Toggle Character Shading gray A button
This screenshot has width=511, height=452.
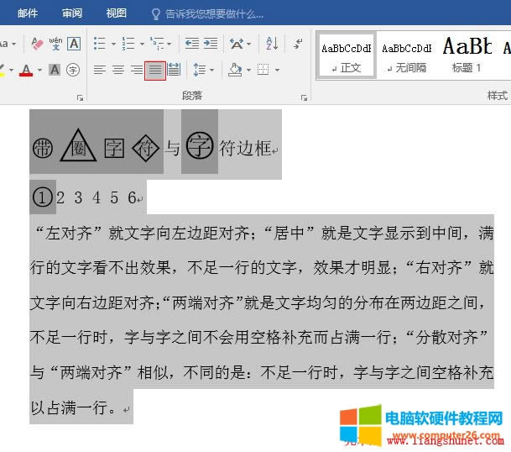pyautogui.click(x=55, y=70)
